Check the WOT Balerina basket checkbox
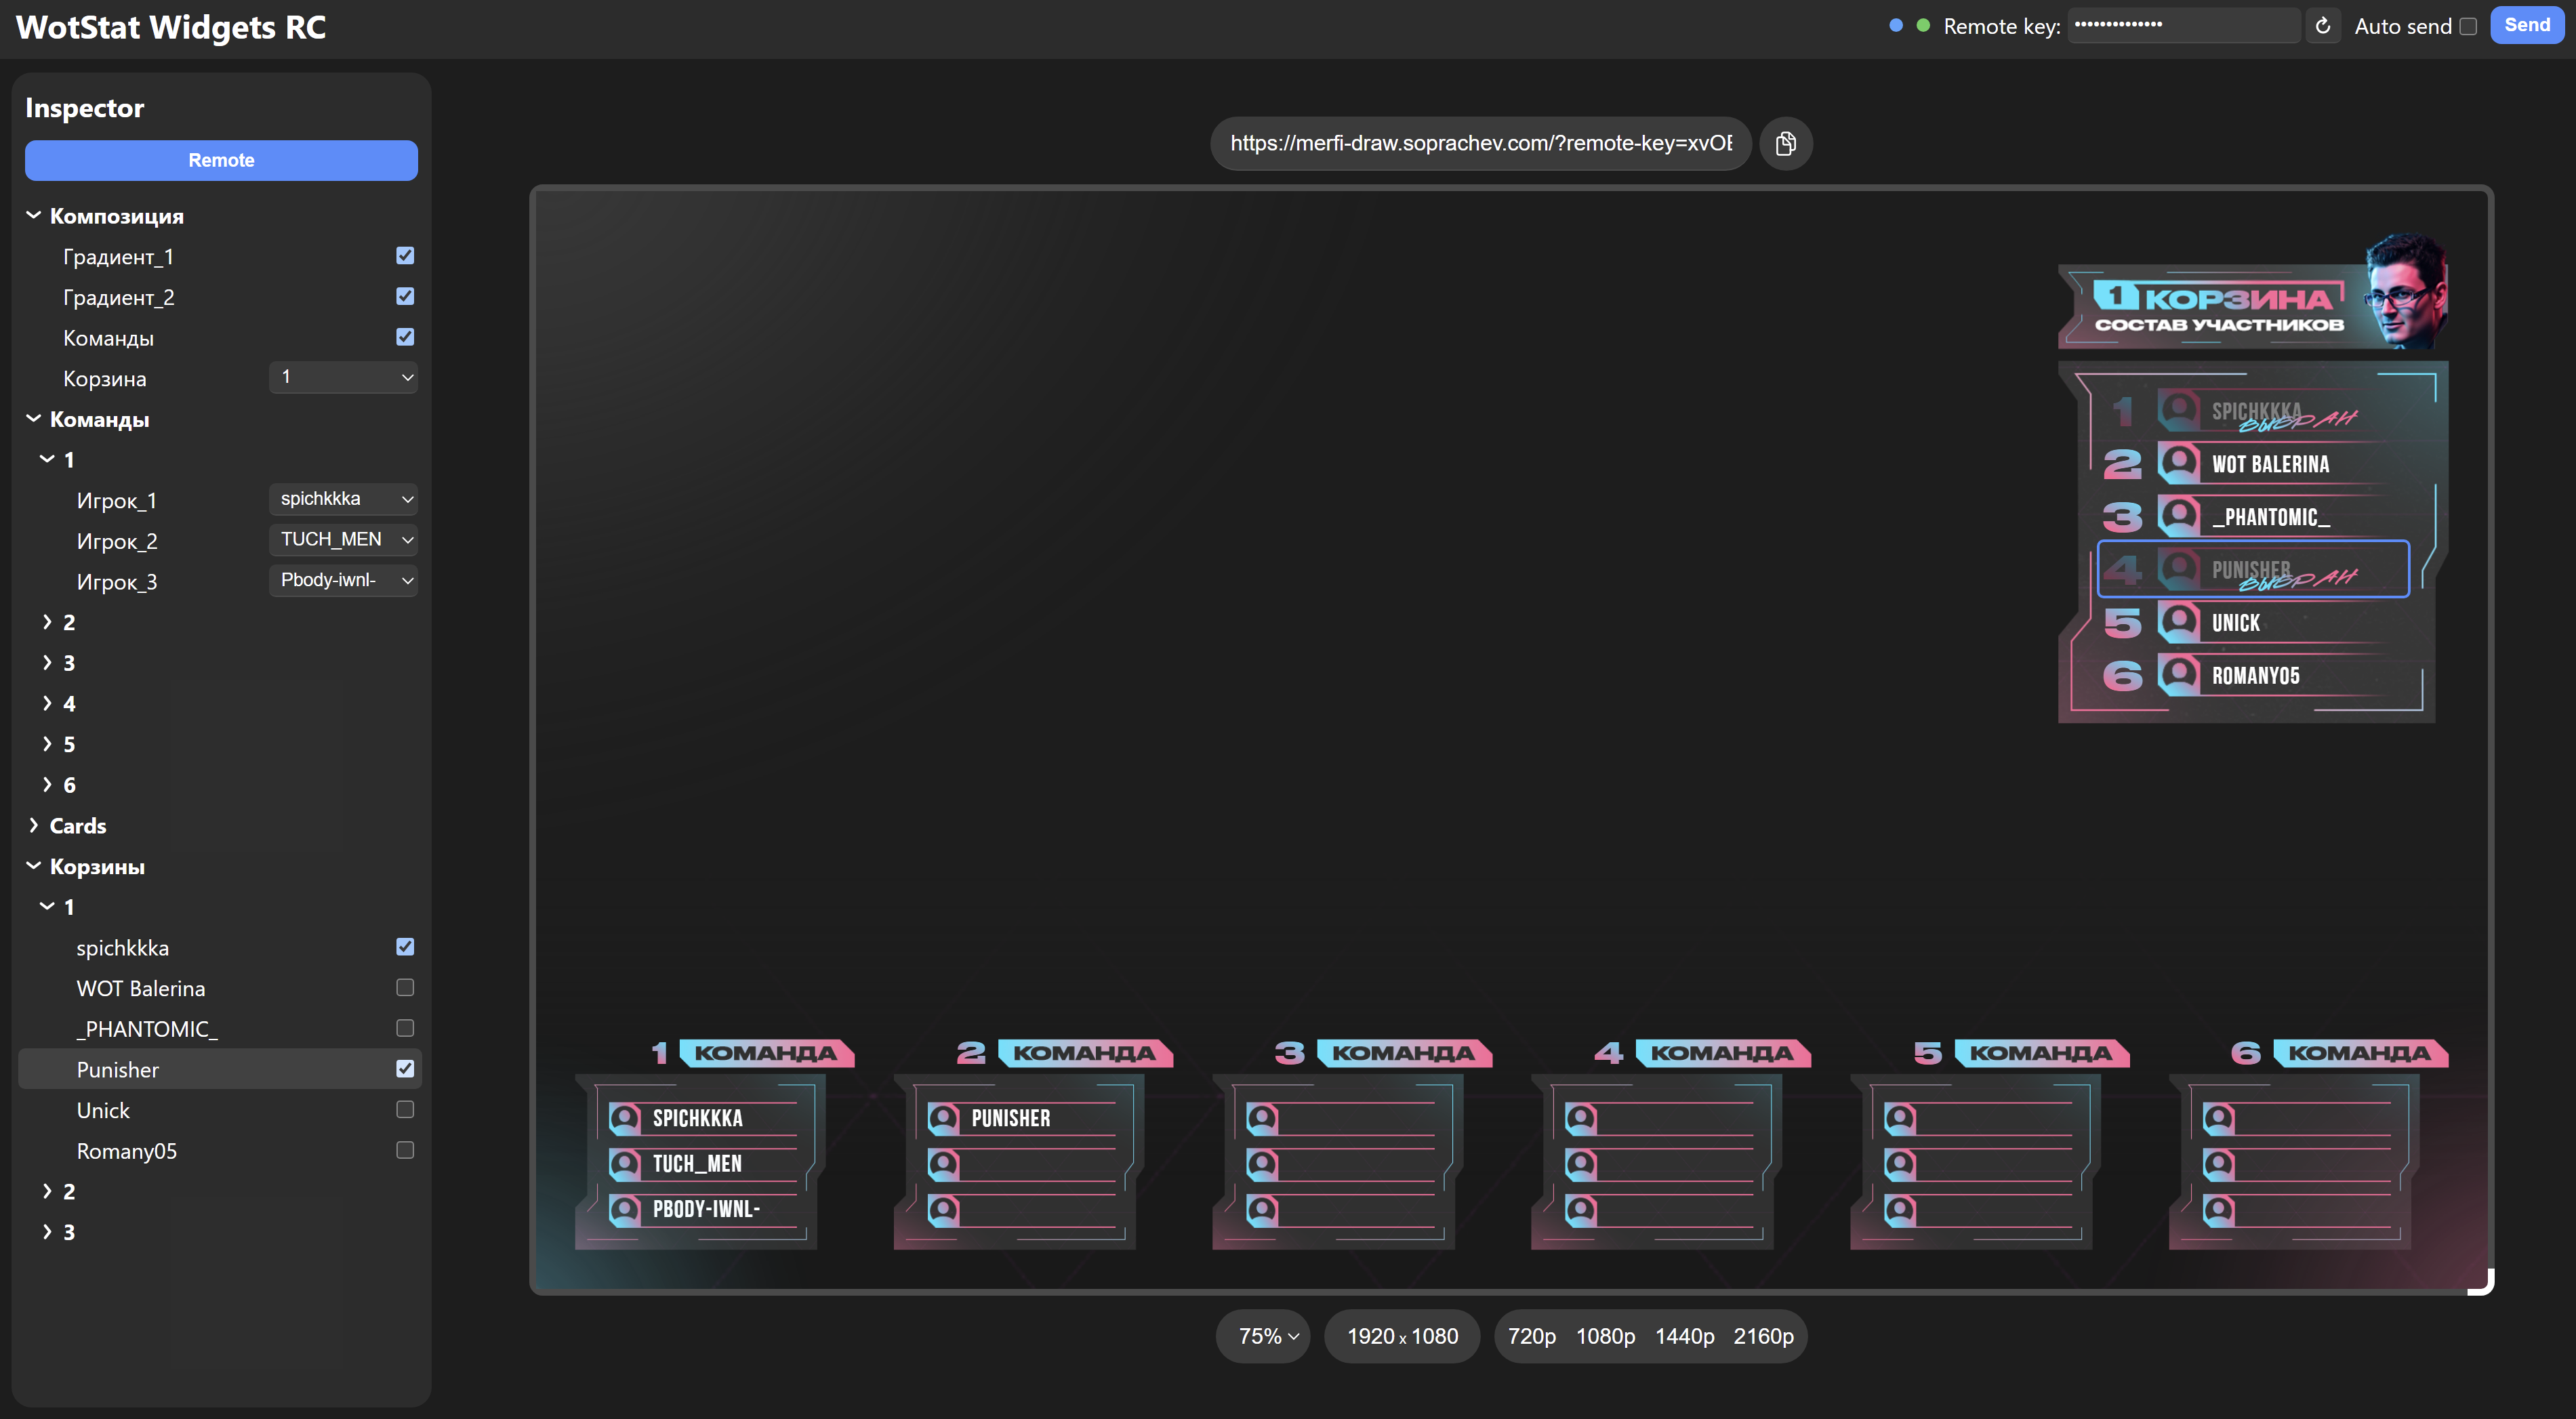Viewport: 2576px width, 1419px height. point(405,988)
